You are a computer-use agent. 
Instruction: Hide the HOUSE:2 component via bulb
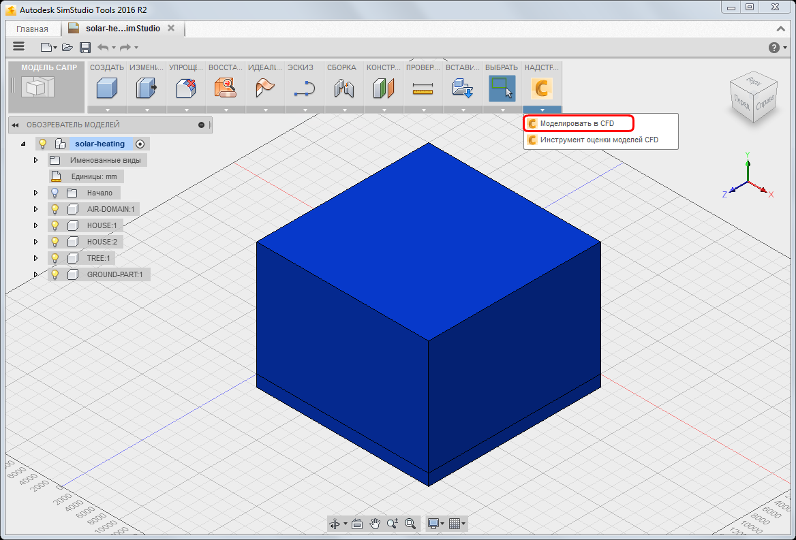(x=55, y=241)
